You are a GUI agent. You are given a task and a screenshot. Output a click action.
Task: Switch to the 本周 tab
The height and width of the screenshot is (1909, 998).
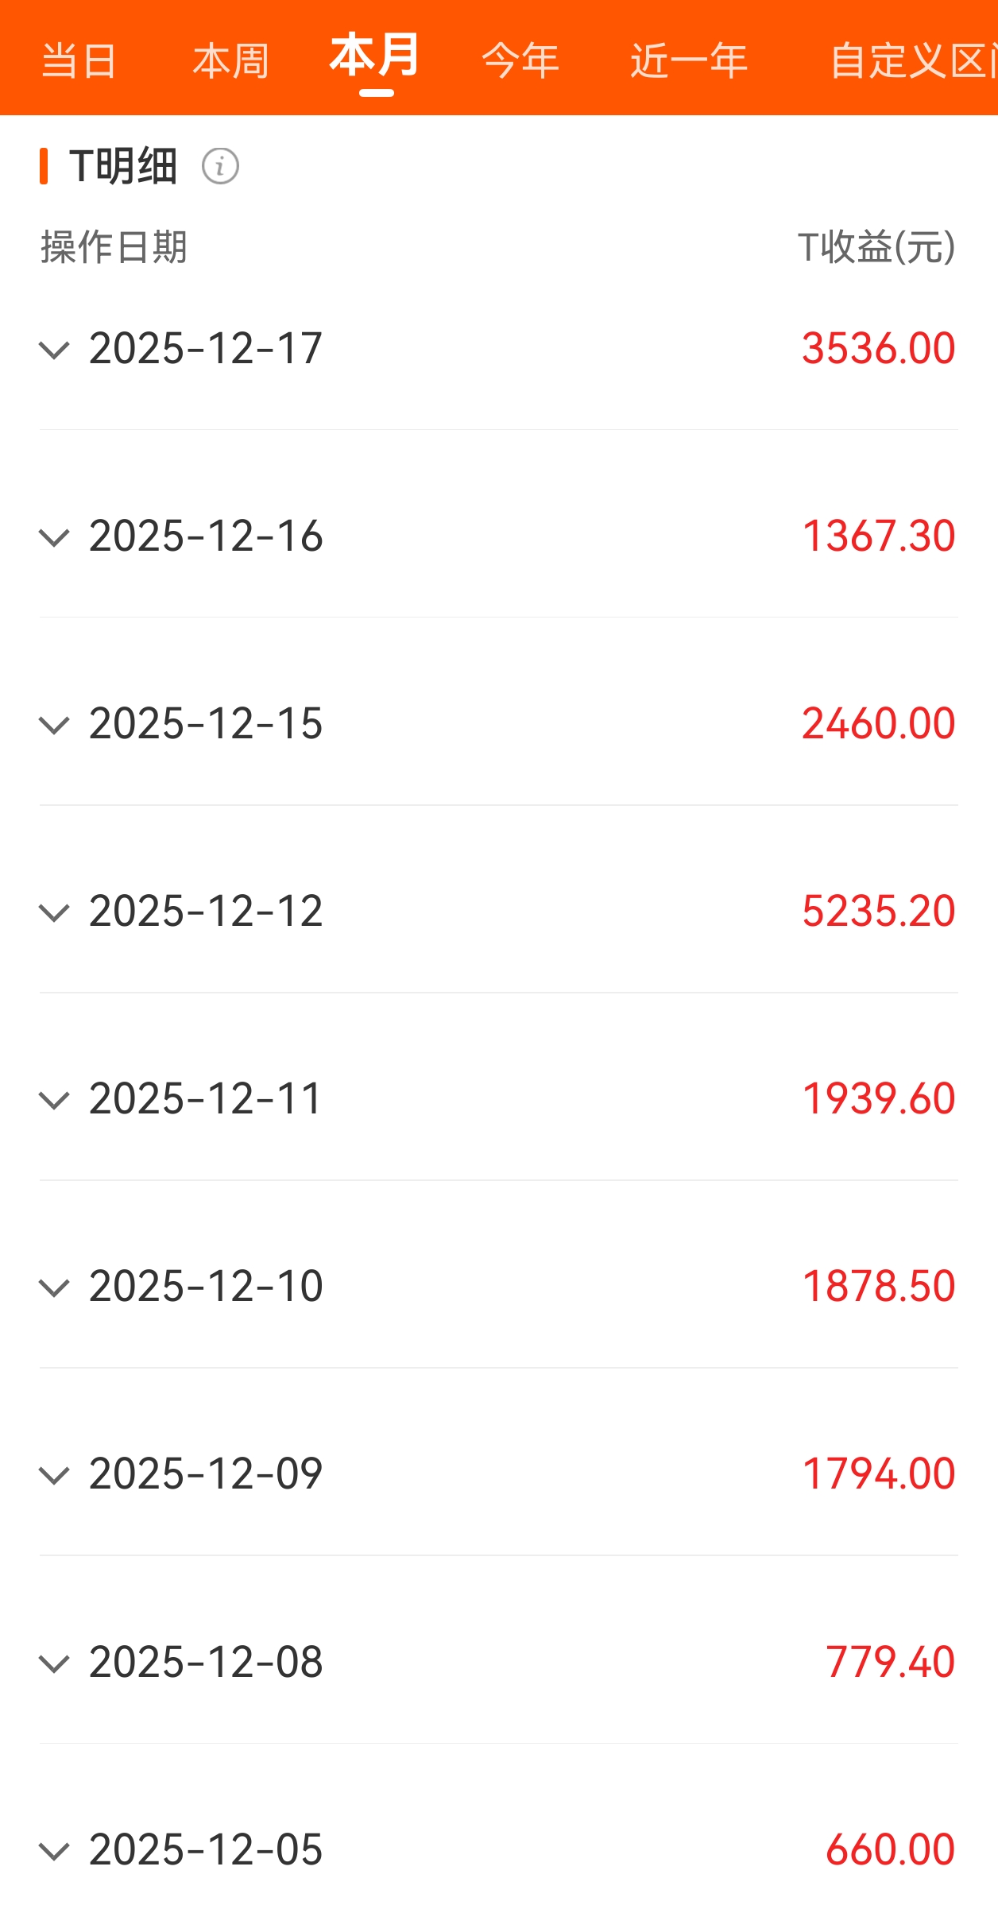(x=230, y=60)
